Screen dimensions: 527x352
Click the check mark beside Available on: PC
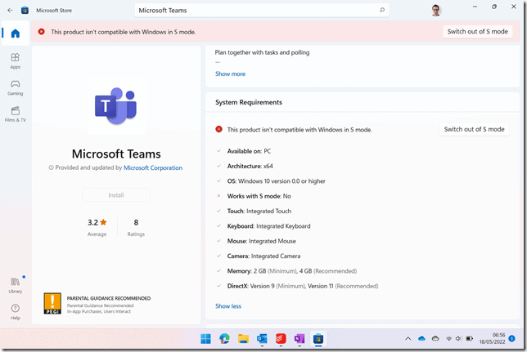(218, 151)
